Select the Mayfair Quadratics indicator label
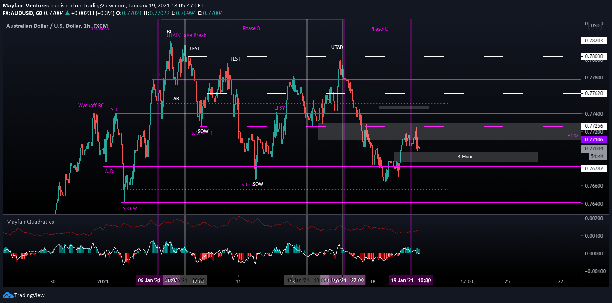The width and height of the screenshot is (612, 303). tap(30, 222)
